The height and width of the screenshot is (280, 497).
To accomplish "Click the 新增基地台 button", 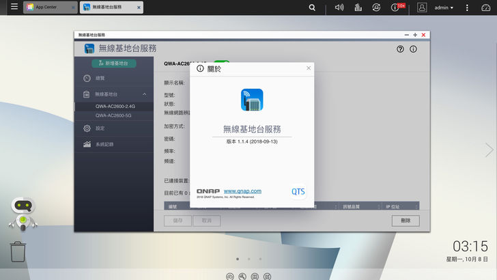I will 114,63.
